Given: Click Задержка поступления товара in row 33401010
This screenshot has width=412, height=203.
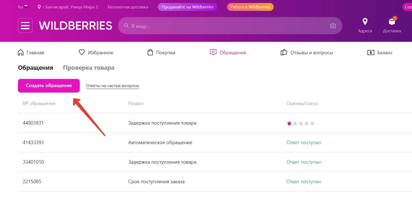Looking at the screenshot, I should (x=162, y=162).
